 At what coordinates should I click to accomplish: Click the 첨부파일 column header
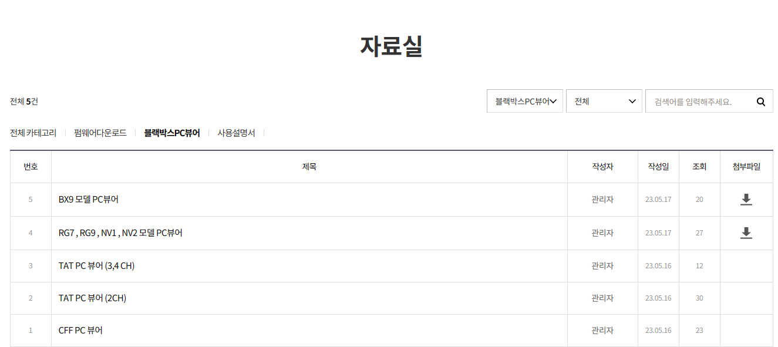coord(746,167)
